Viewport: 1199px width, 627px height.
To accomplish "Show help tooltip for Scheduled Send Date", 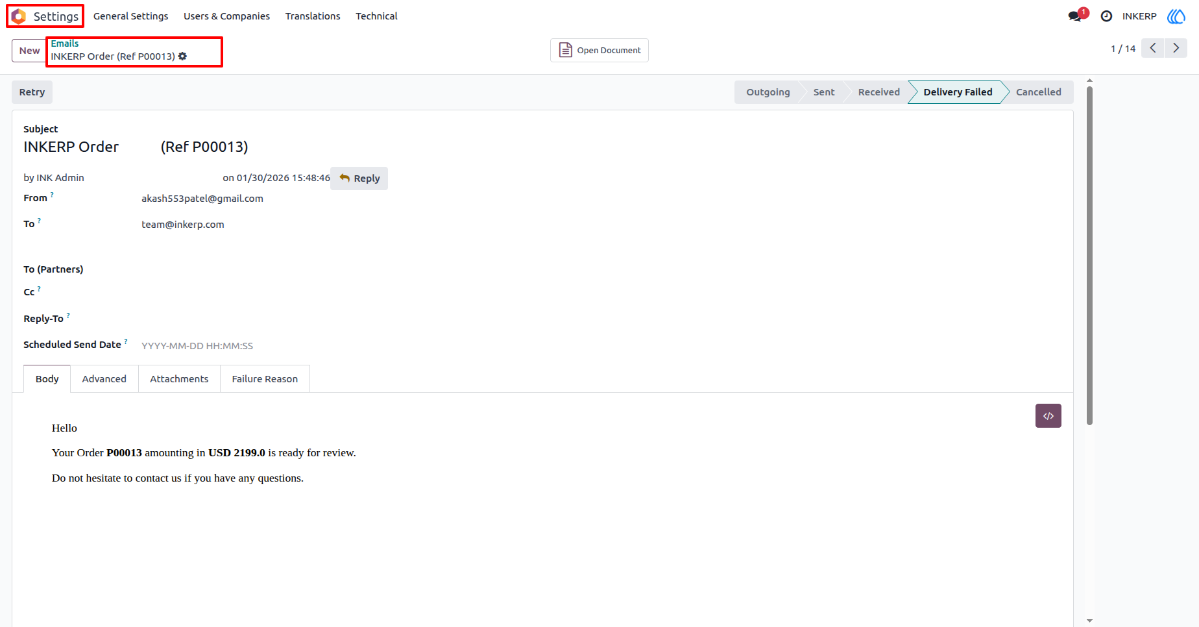I will [x=126, y=341].
